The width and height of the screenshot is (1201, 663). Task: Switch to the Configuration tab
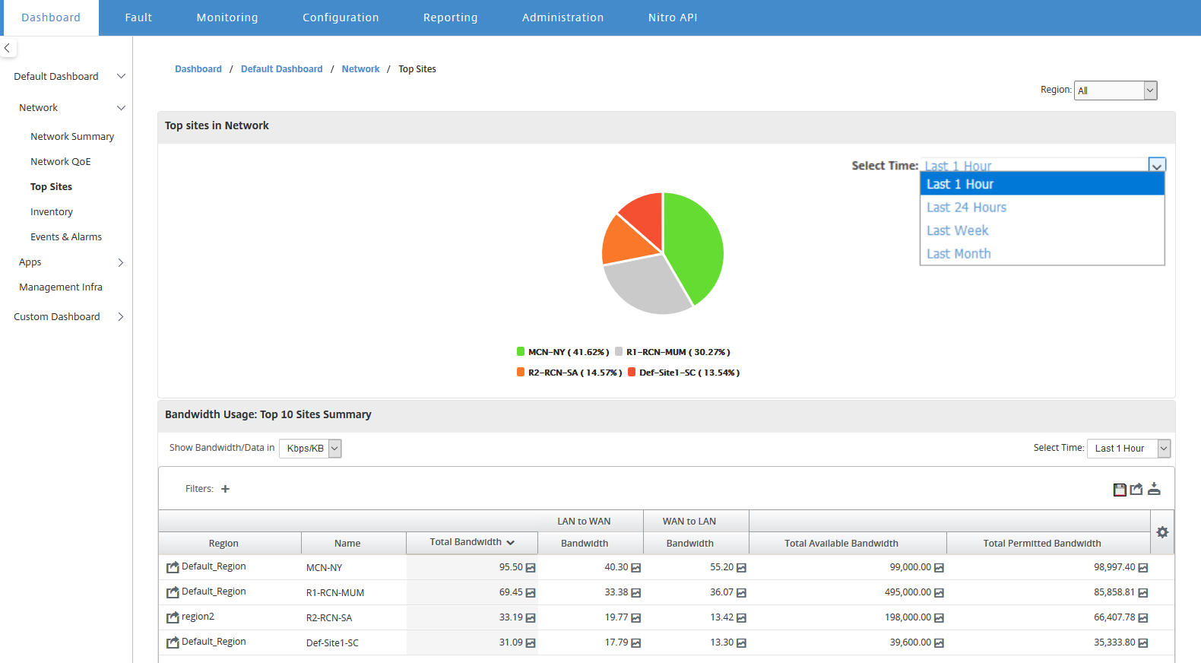pos(341,17)
